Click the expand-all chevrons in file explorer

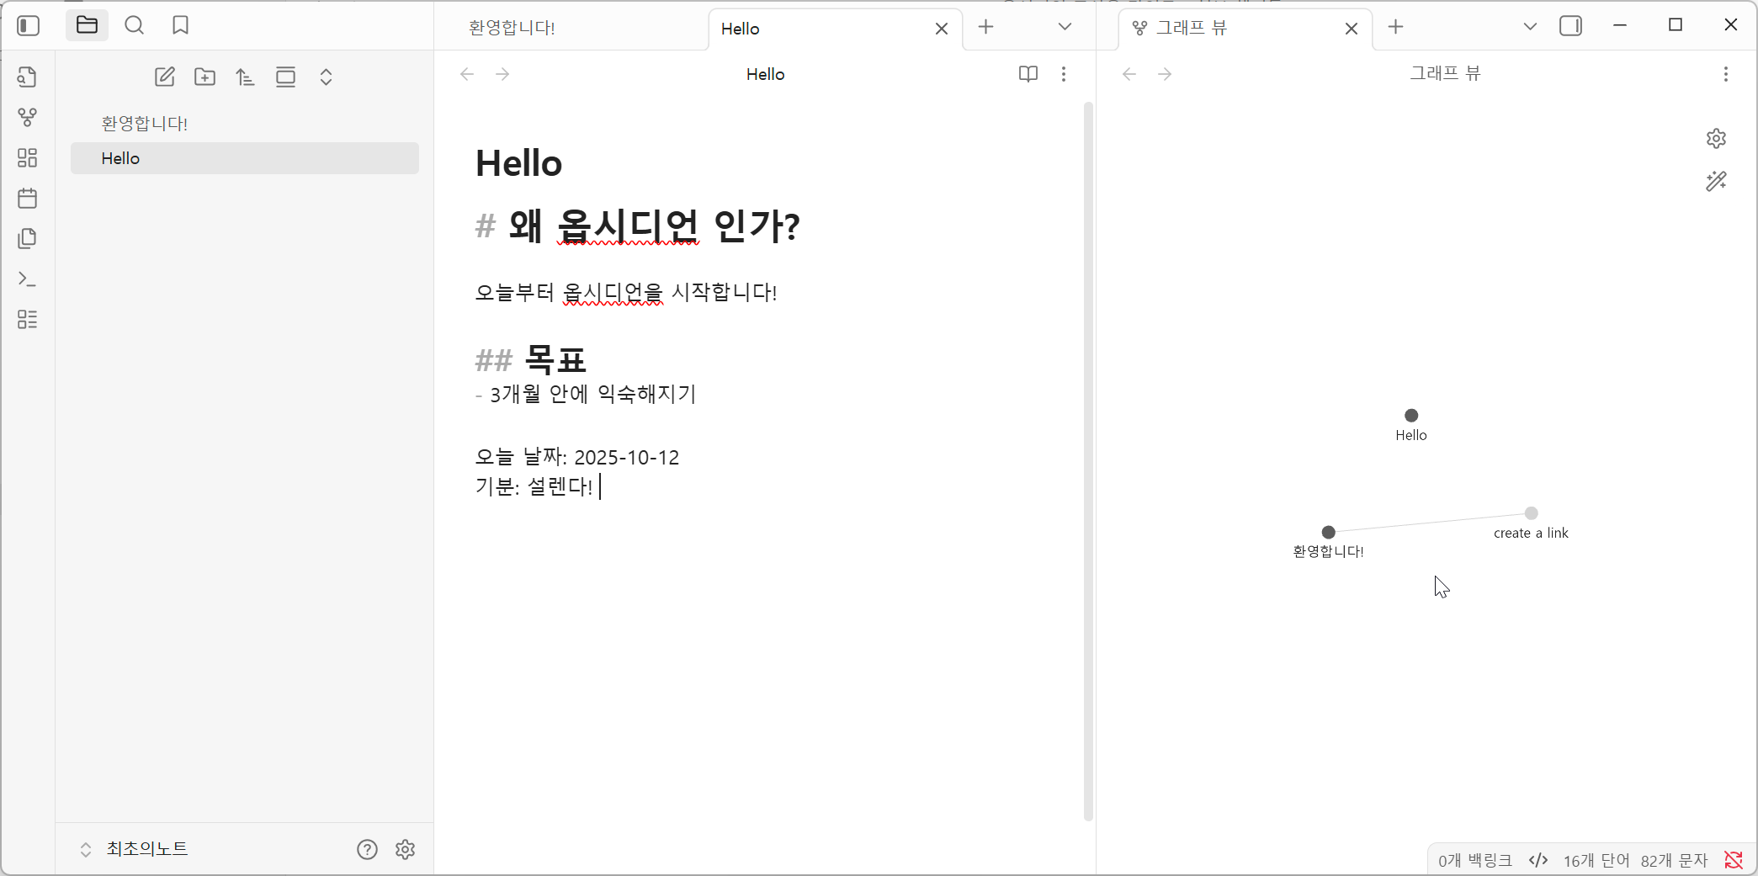point(326,77)
